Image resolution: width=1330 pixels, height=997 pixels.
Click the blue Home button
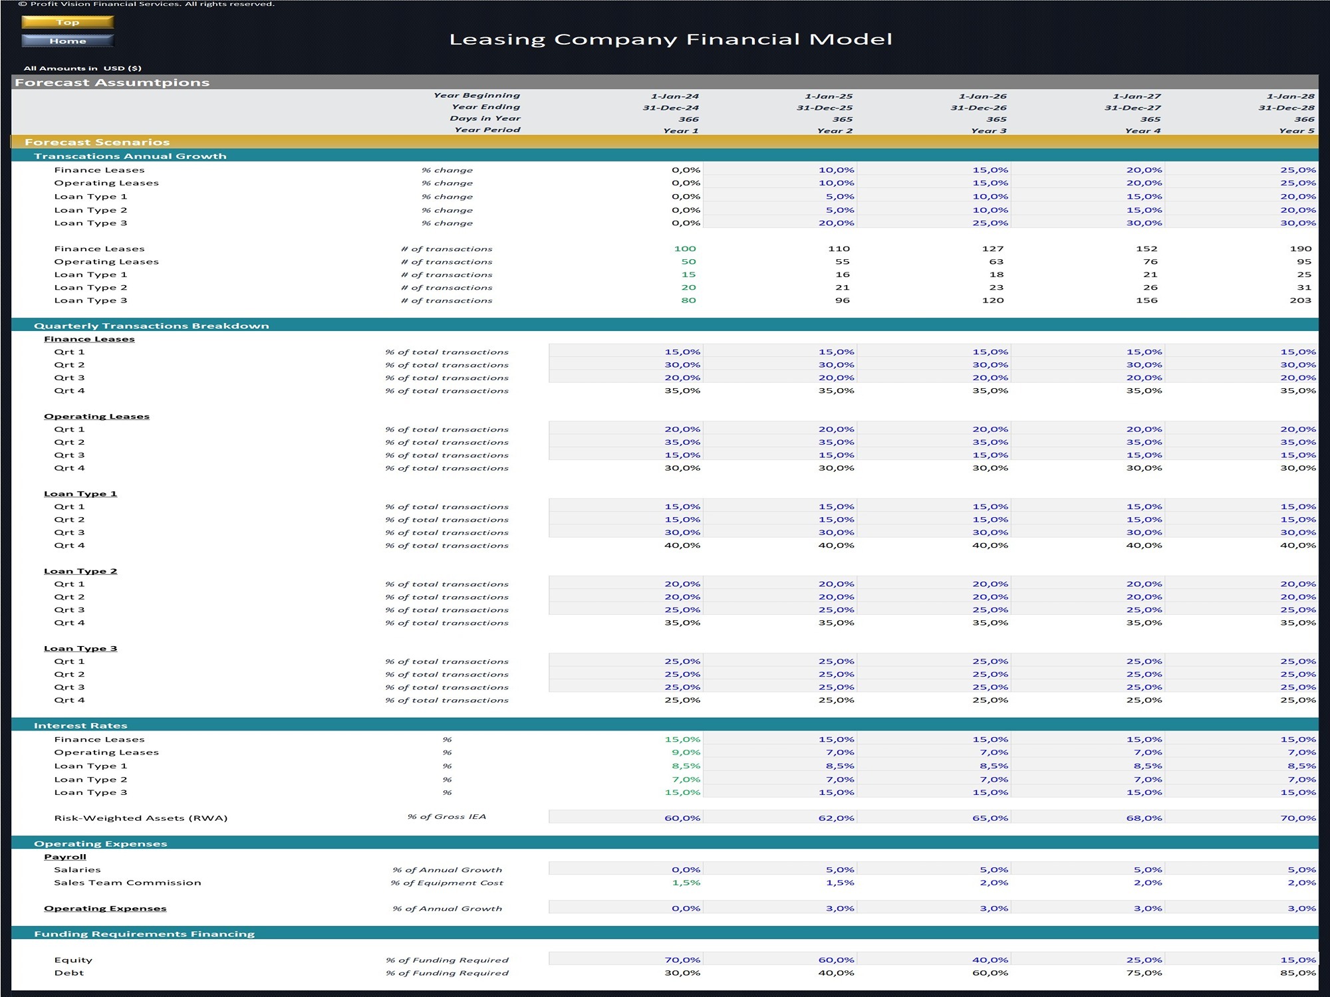(67, 41)
